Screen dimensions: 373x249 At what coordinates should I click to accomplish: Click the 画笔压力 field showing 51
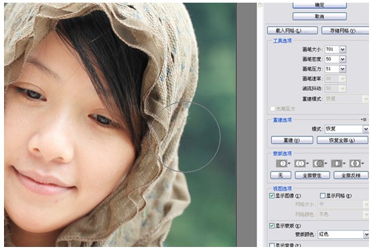point(332,69)
